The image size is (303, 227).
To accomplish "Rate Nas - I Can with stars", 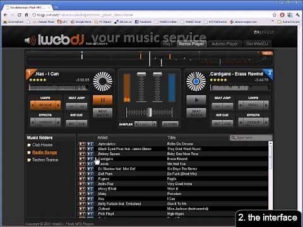I will pyautogui.click(x=38, y=80).
